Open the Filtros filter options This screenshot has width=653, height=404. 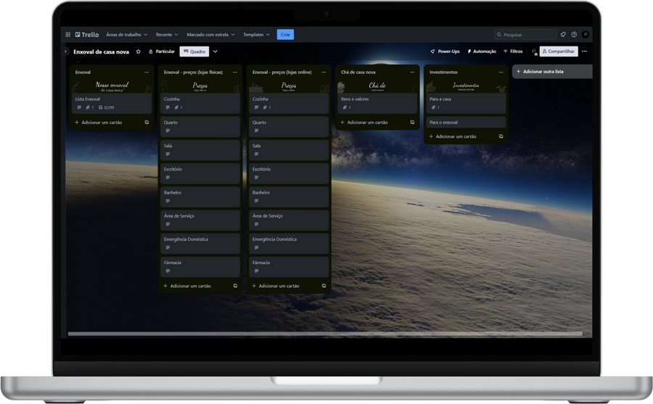[512, 51]
